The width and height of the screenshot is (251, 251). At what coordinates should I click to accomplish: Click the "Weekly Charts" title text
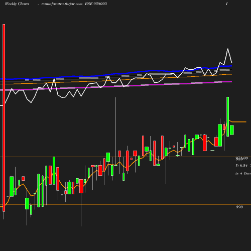17,4
